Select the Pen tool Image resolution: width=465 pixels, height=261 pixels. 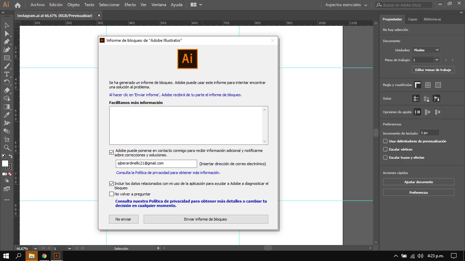click(7, 42)
